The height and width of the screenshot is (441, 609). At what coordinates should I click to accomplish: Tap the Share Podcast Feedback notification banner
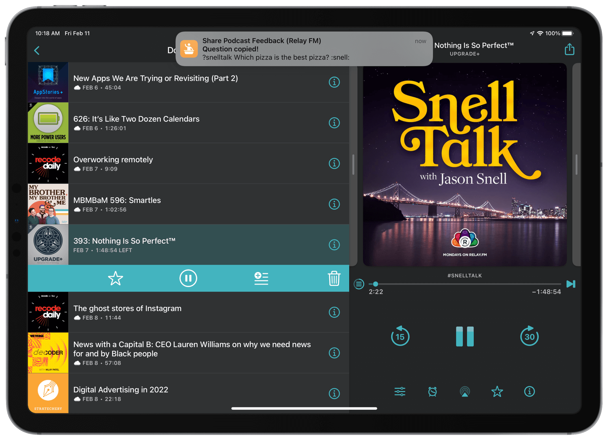[x=304, y=49]
